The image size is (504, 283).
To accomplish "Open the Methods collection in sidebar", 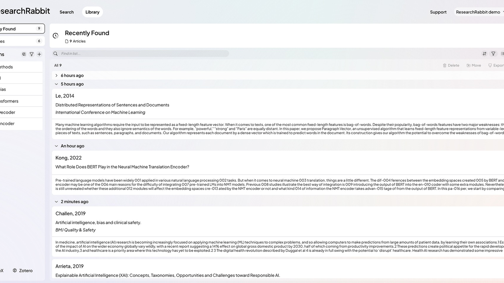I will (x=21, y=67).
